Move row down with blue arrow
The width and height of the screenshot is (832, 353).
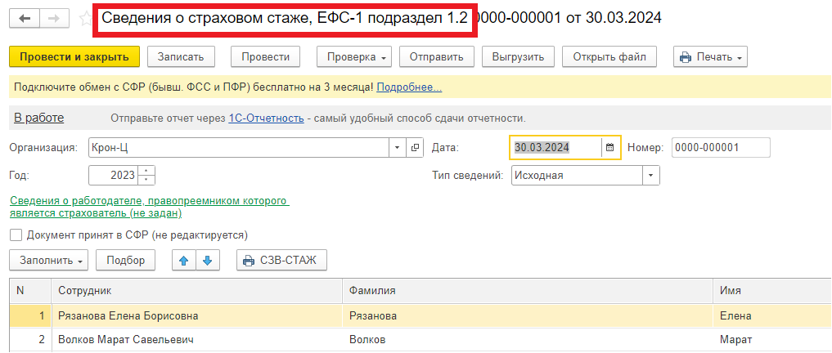click(x=208, y=260)
